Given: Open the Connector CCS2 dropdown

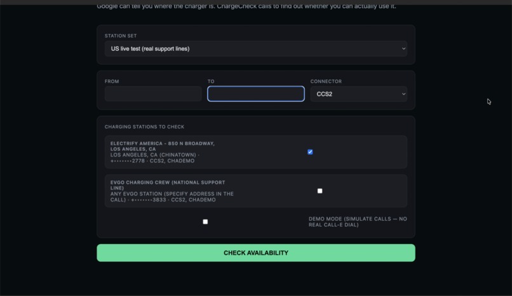Looking at the screenshot, I should (358, 94).
